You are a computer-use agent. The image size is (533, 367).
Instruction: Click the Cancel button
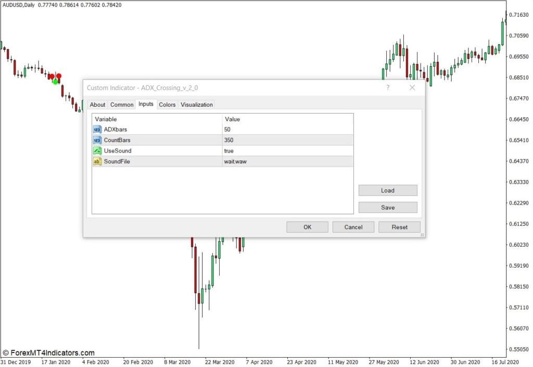point(353,227)
